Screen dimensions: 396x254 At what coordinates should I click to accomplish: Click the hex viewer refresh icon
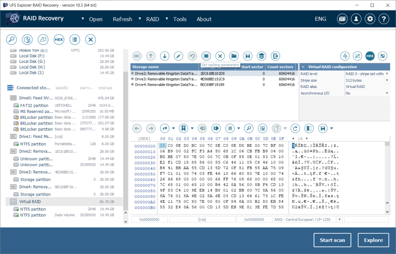[x=295, y=128]
